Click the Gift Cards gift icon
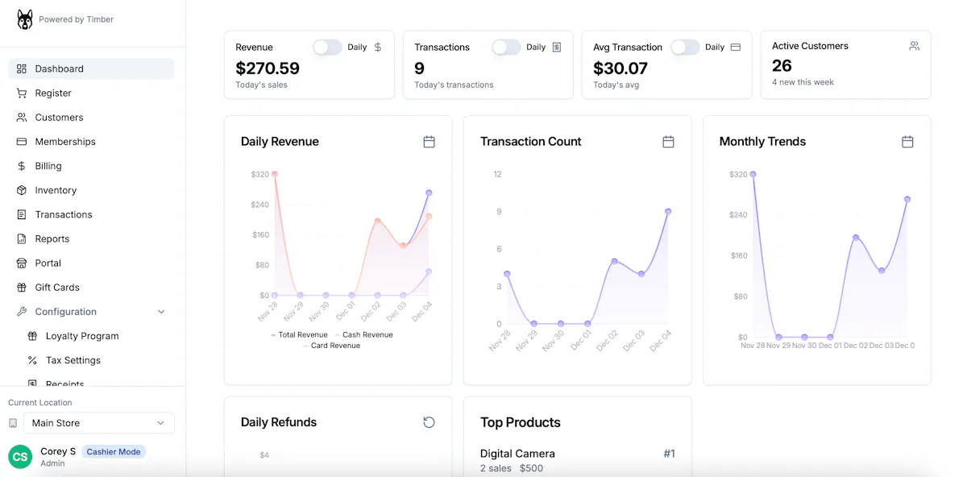 (x=22, y=287)
